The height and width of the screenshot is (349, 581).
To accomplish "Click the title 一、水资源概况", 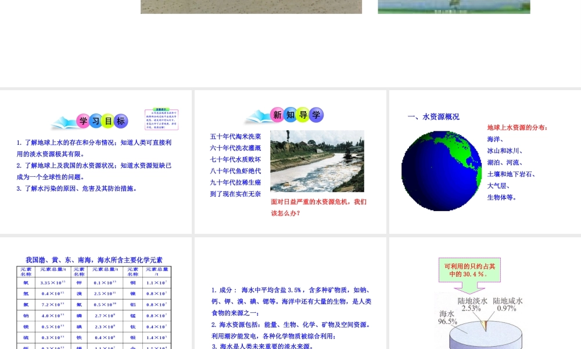I will pyautogui.click(x=433, y=116).
